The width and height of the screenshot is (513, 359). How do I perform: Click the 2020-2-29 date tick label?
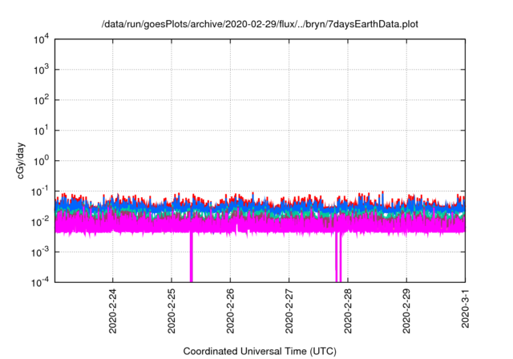[x=406, y=311]
